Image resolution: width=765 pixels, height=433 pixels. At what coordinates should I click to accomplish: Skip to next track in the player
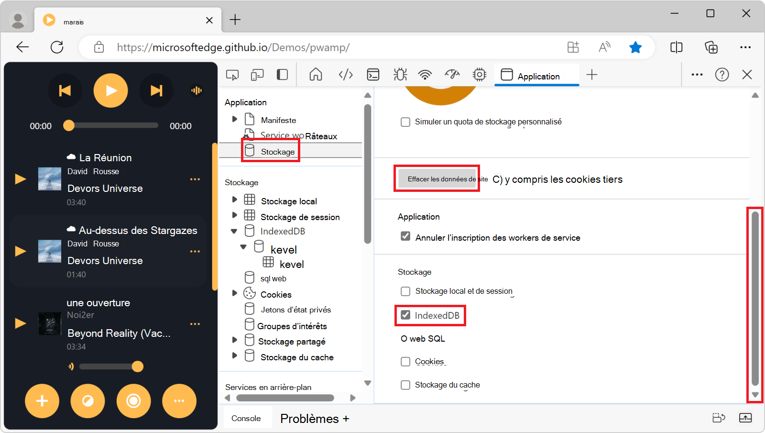[x=156, y=90]
